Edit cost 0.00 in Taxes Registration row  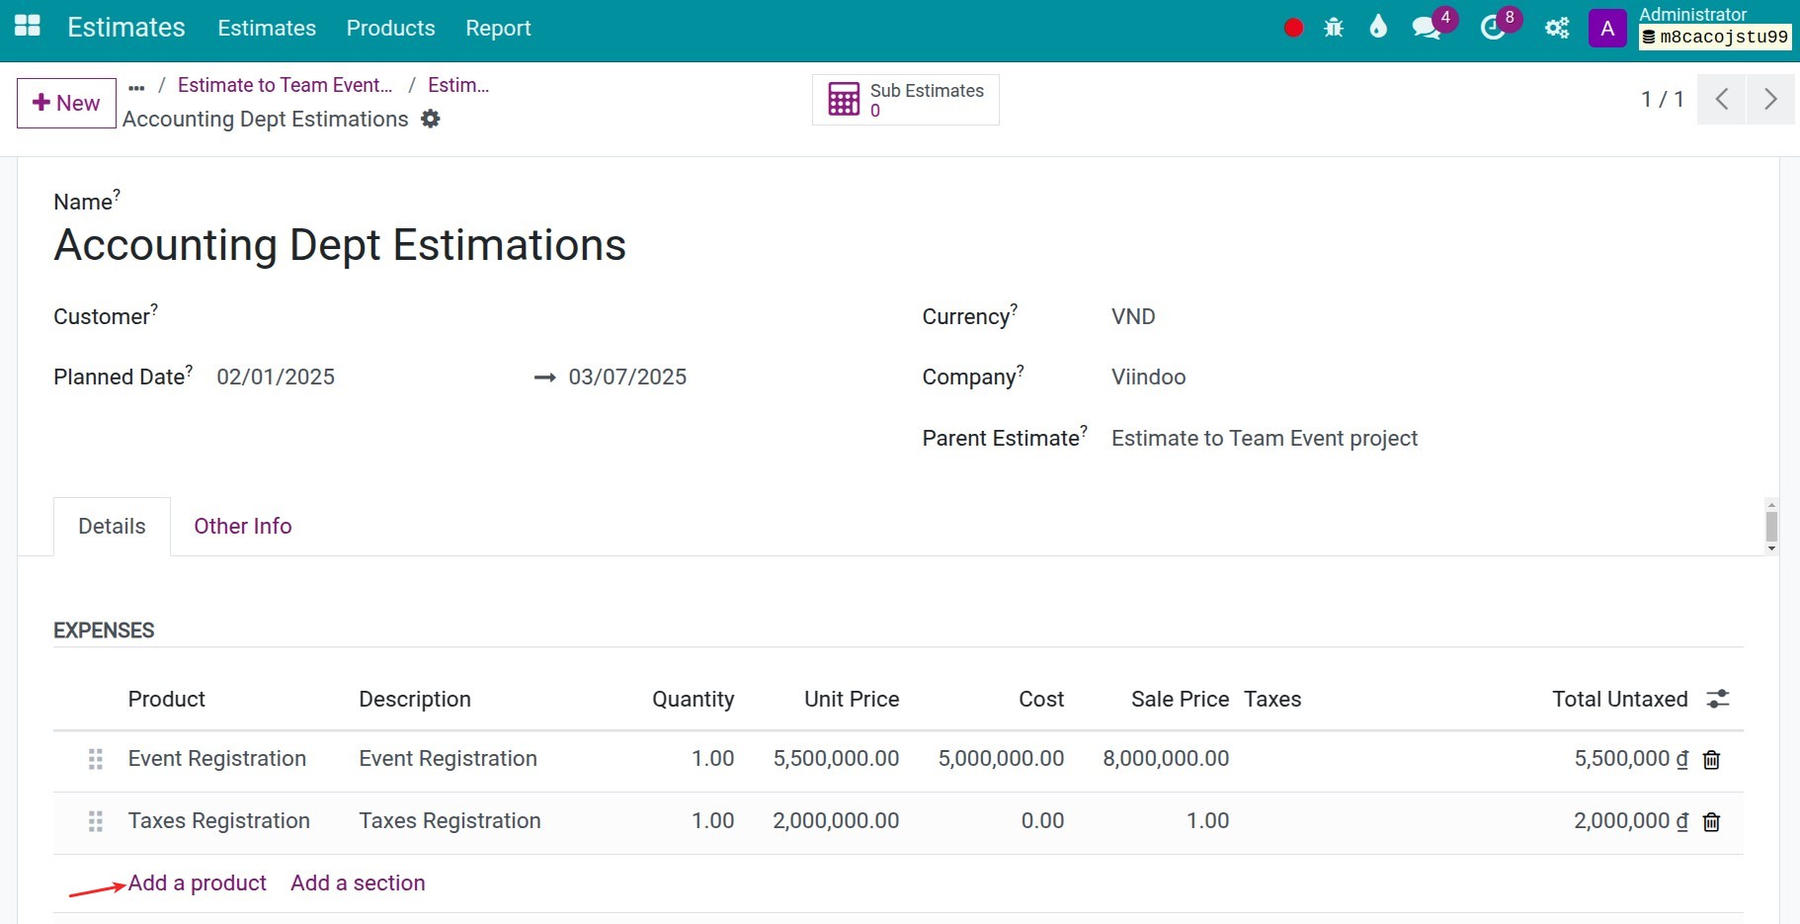tap(1042, 820)
